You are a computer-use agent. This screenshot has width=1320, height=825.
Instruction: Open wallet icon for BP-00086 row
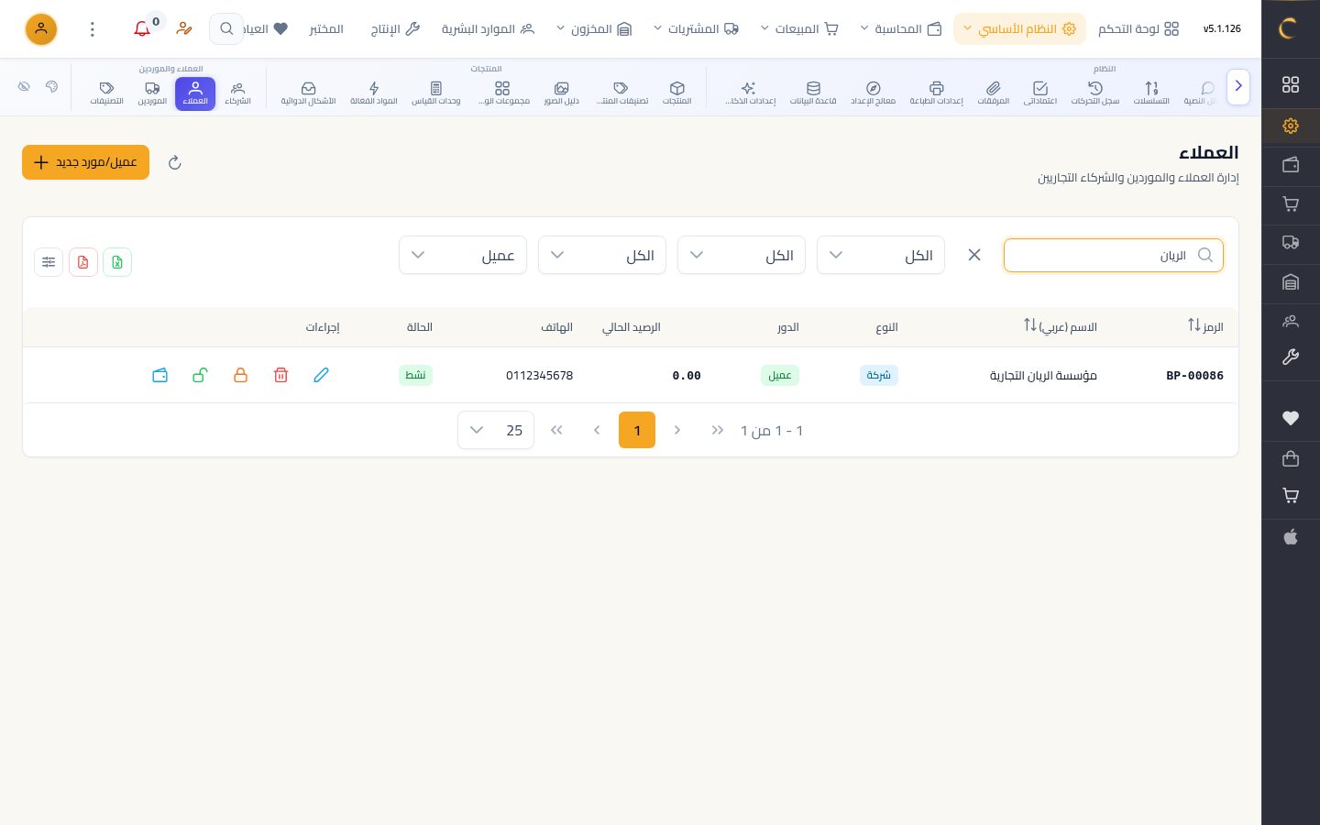[159, 375]
